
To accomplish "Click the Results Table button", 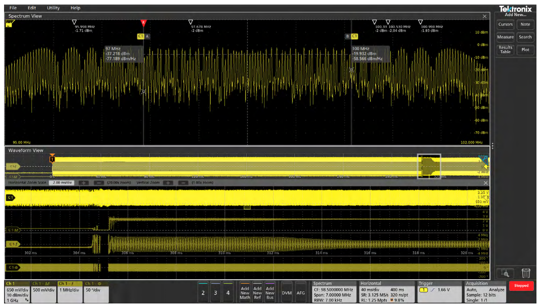I will (x=505, y=49).
